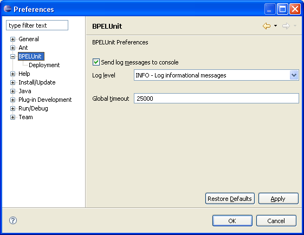Select the Install/Update item

pos(37,82)
